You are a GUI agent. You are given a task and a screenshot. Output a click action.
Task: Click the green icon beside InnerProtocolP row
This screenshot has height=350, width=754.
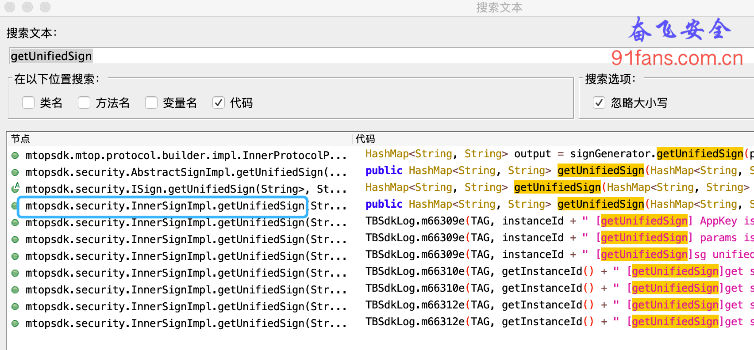point(15,156)
